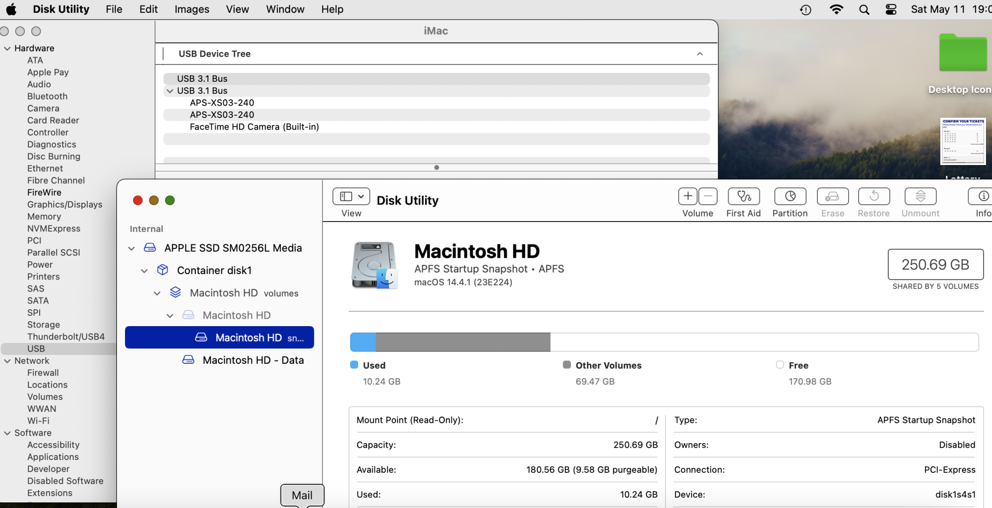Click the APPLE SSD SM0256L Media drive icon
Image resolution: width=992 pixels, height=508 pixels.
[150, 248]
